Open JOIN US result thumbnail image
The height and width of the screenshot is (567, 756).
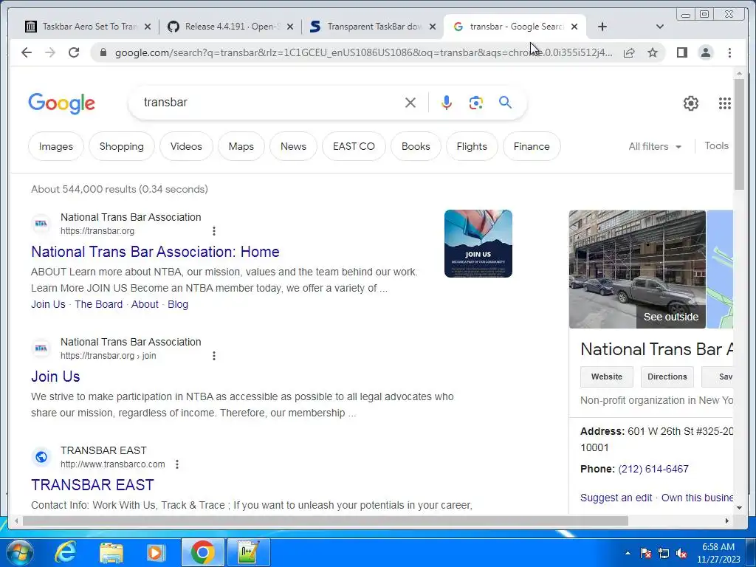478,244
